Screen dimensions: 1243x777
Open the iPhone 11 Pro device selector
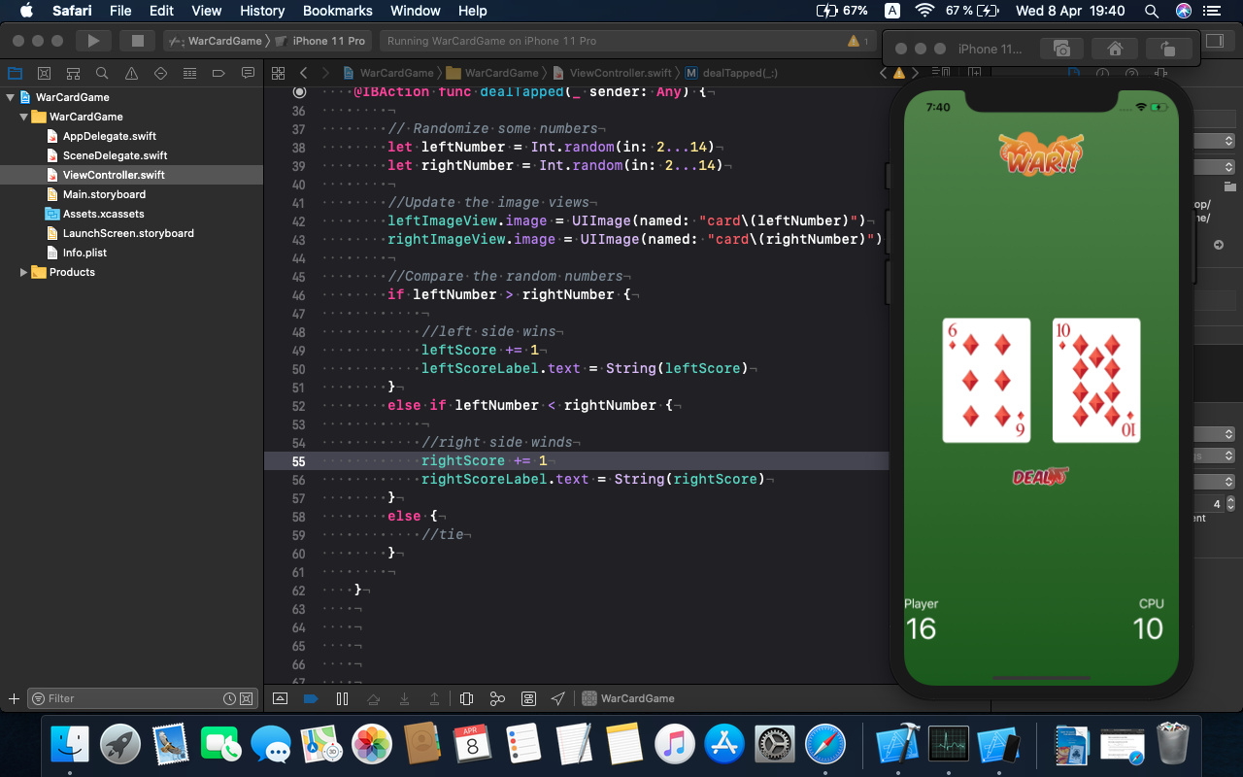click(328, 41)
